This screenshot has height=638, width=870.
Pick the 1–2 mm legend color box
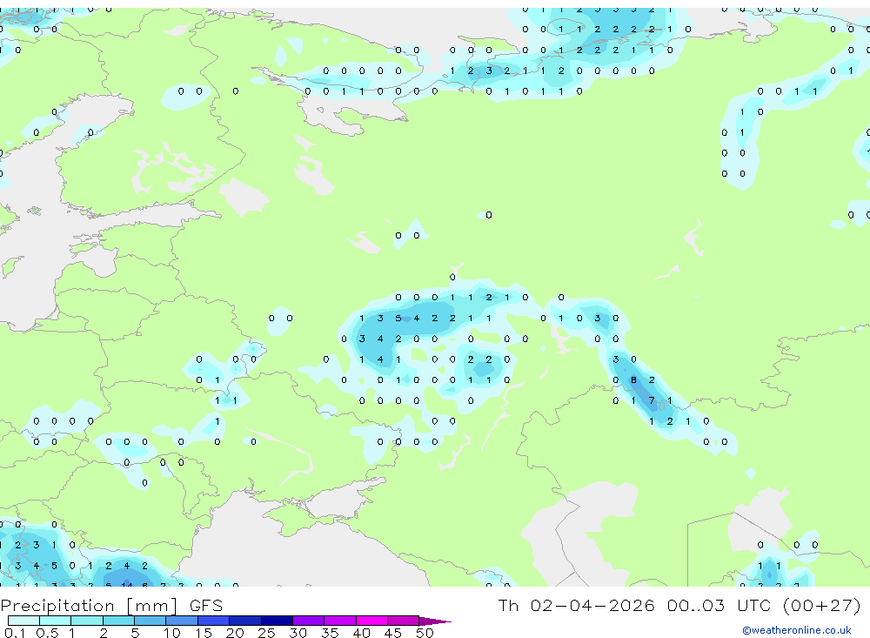(87, 621)
